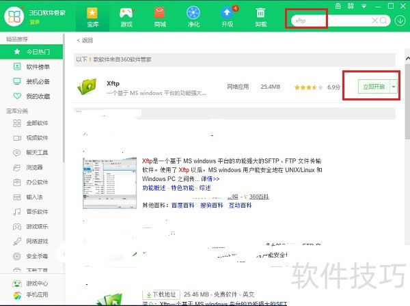This screenshot has width=410, height=306.
Task: Clear the search text with the X icon
Action: [x=374, y=20]
